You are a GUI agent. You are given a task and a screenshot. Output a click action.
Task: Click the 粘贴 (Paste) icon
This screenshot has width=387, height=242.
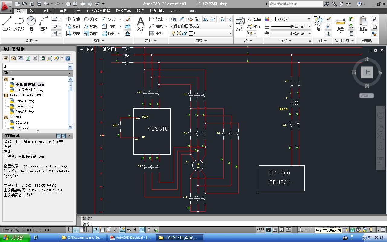pyautogui.click(x=363, y=24)
